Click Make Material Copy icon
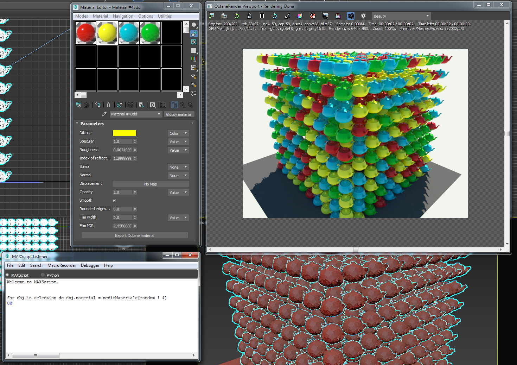 tap(120, 105)
